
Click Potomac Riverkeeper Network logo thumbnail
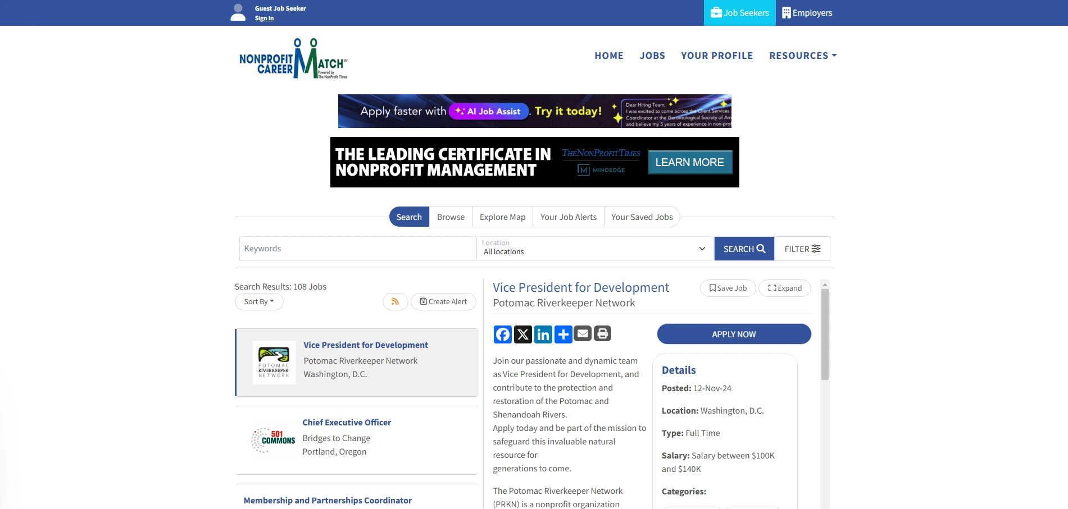[274, 363]
